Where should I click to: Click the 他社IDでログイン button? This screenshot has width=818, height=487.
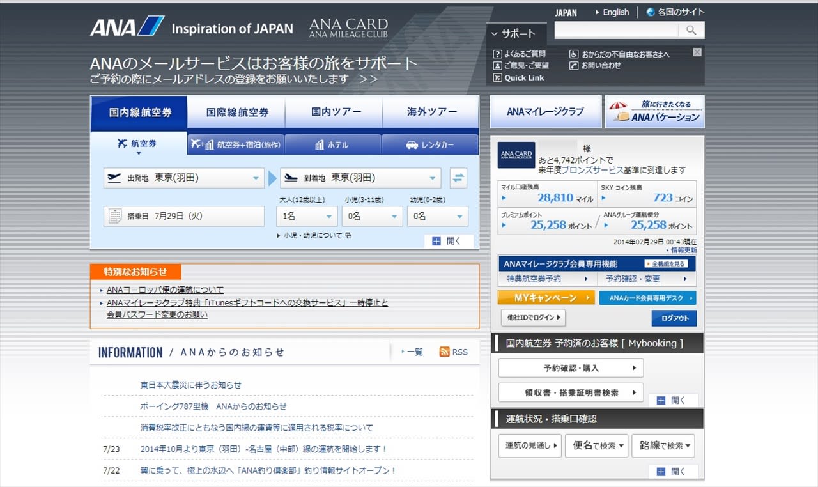click(533, 318)
